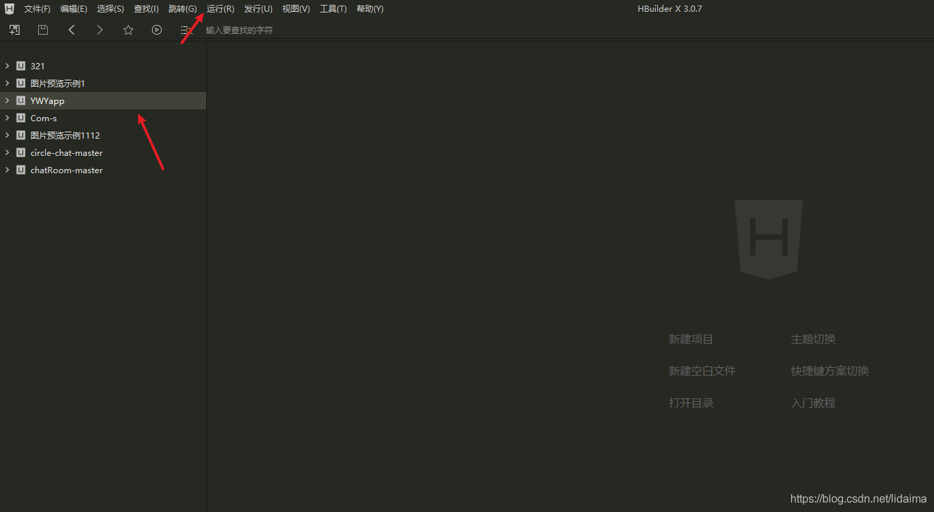934x512 pixels.
Task: Click the 打开目录 link
Action: click(x=691, y=403)
